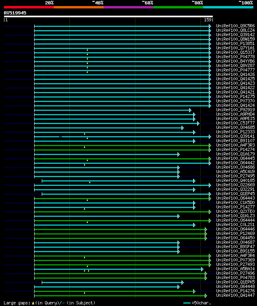Click the UniRef100_Q7Y1A1 label
The image size is (257, 306).
point(235,48)
